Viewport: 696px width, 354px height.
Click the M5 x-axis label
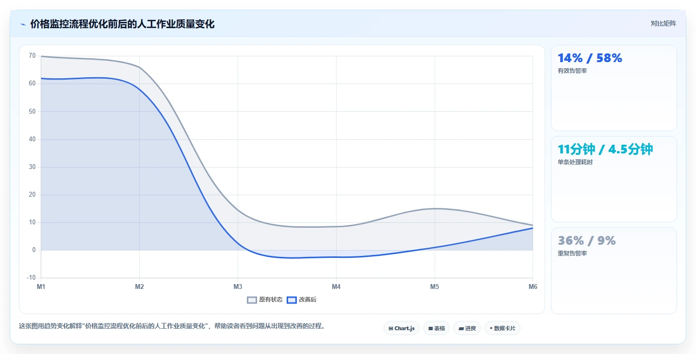[435, 287]
